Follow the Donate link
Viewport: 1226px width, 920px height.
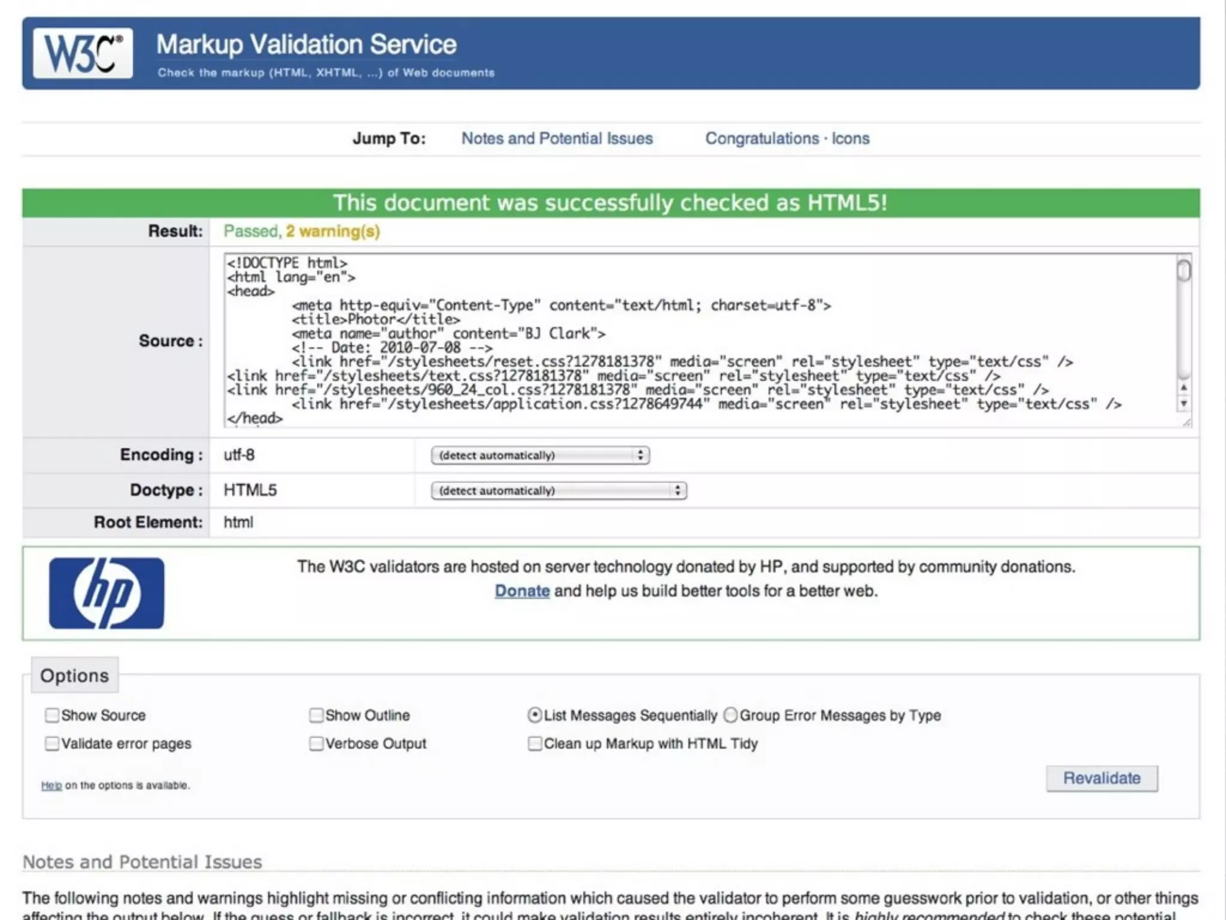coord(522,591)
